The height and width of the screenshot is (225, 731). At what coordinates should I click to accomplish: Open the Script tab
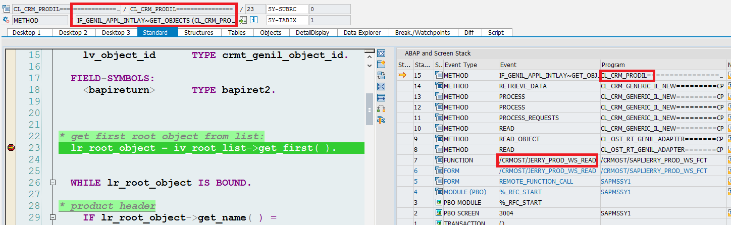[x=496, y=32]
